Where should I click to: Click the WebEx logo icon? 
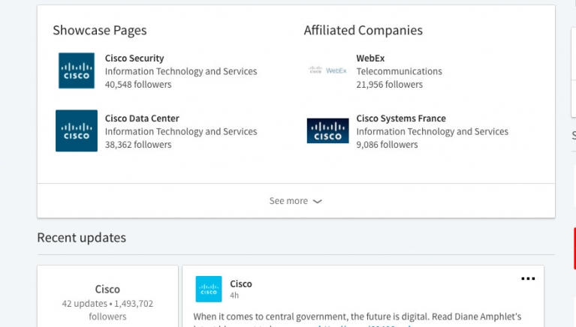(328, 70)
